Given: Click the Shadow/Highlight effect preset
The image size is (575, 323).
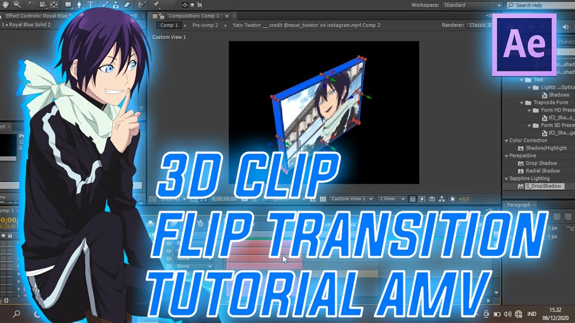Looking at the screenshot, I should pyautogui.click(x=546, y=148).
